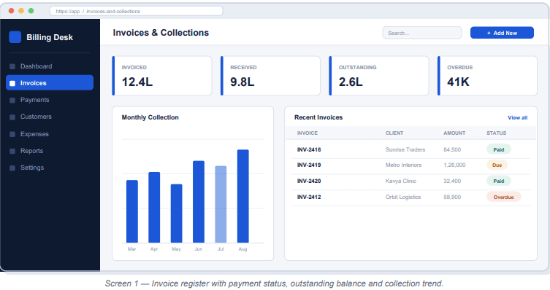Click the lighter Jul bar in chart

coord(221,204)
